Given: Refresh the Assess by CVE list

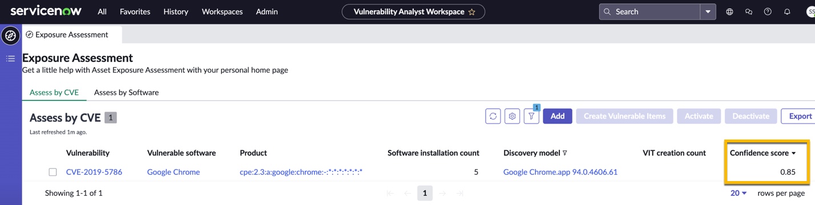Looking at the screenshot, I should 493,116.
